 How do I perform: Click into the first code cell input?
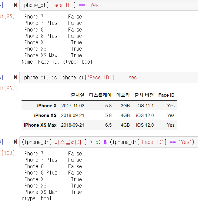[109, 5]
